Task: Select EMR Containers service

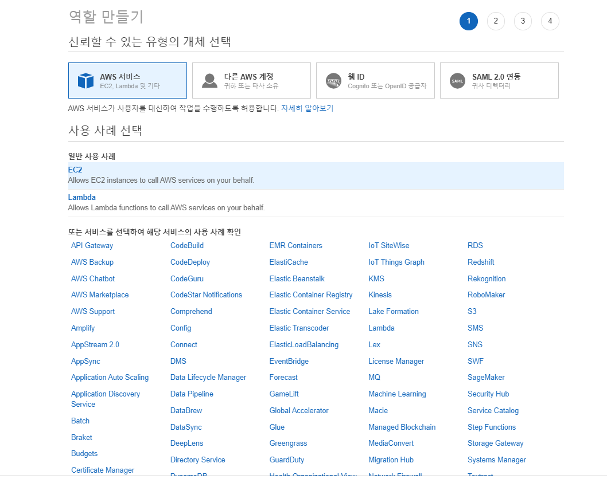Action: 296,245
